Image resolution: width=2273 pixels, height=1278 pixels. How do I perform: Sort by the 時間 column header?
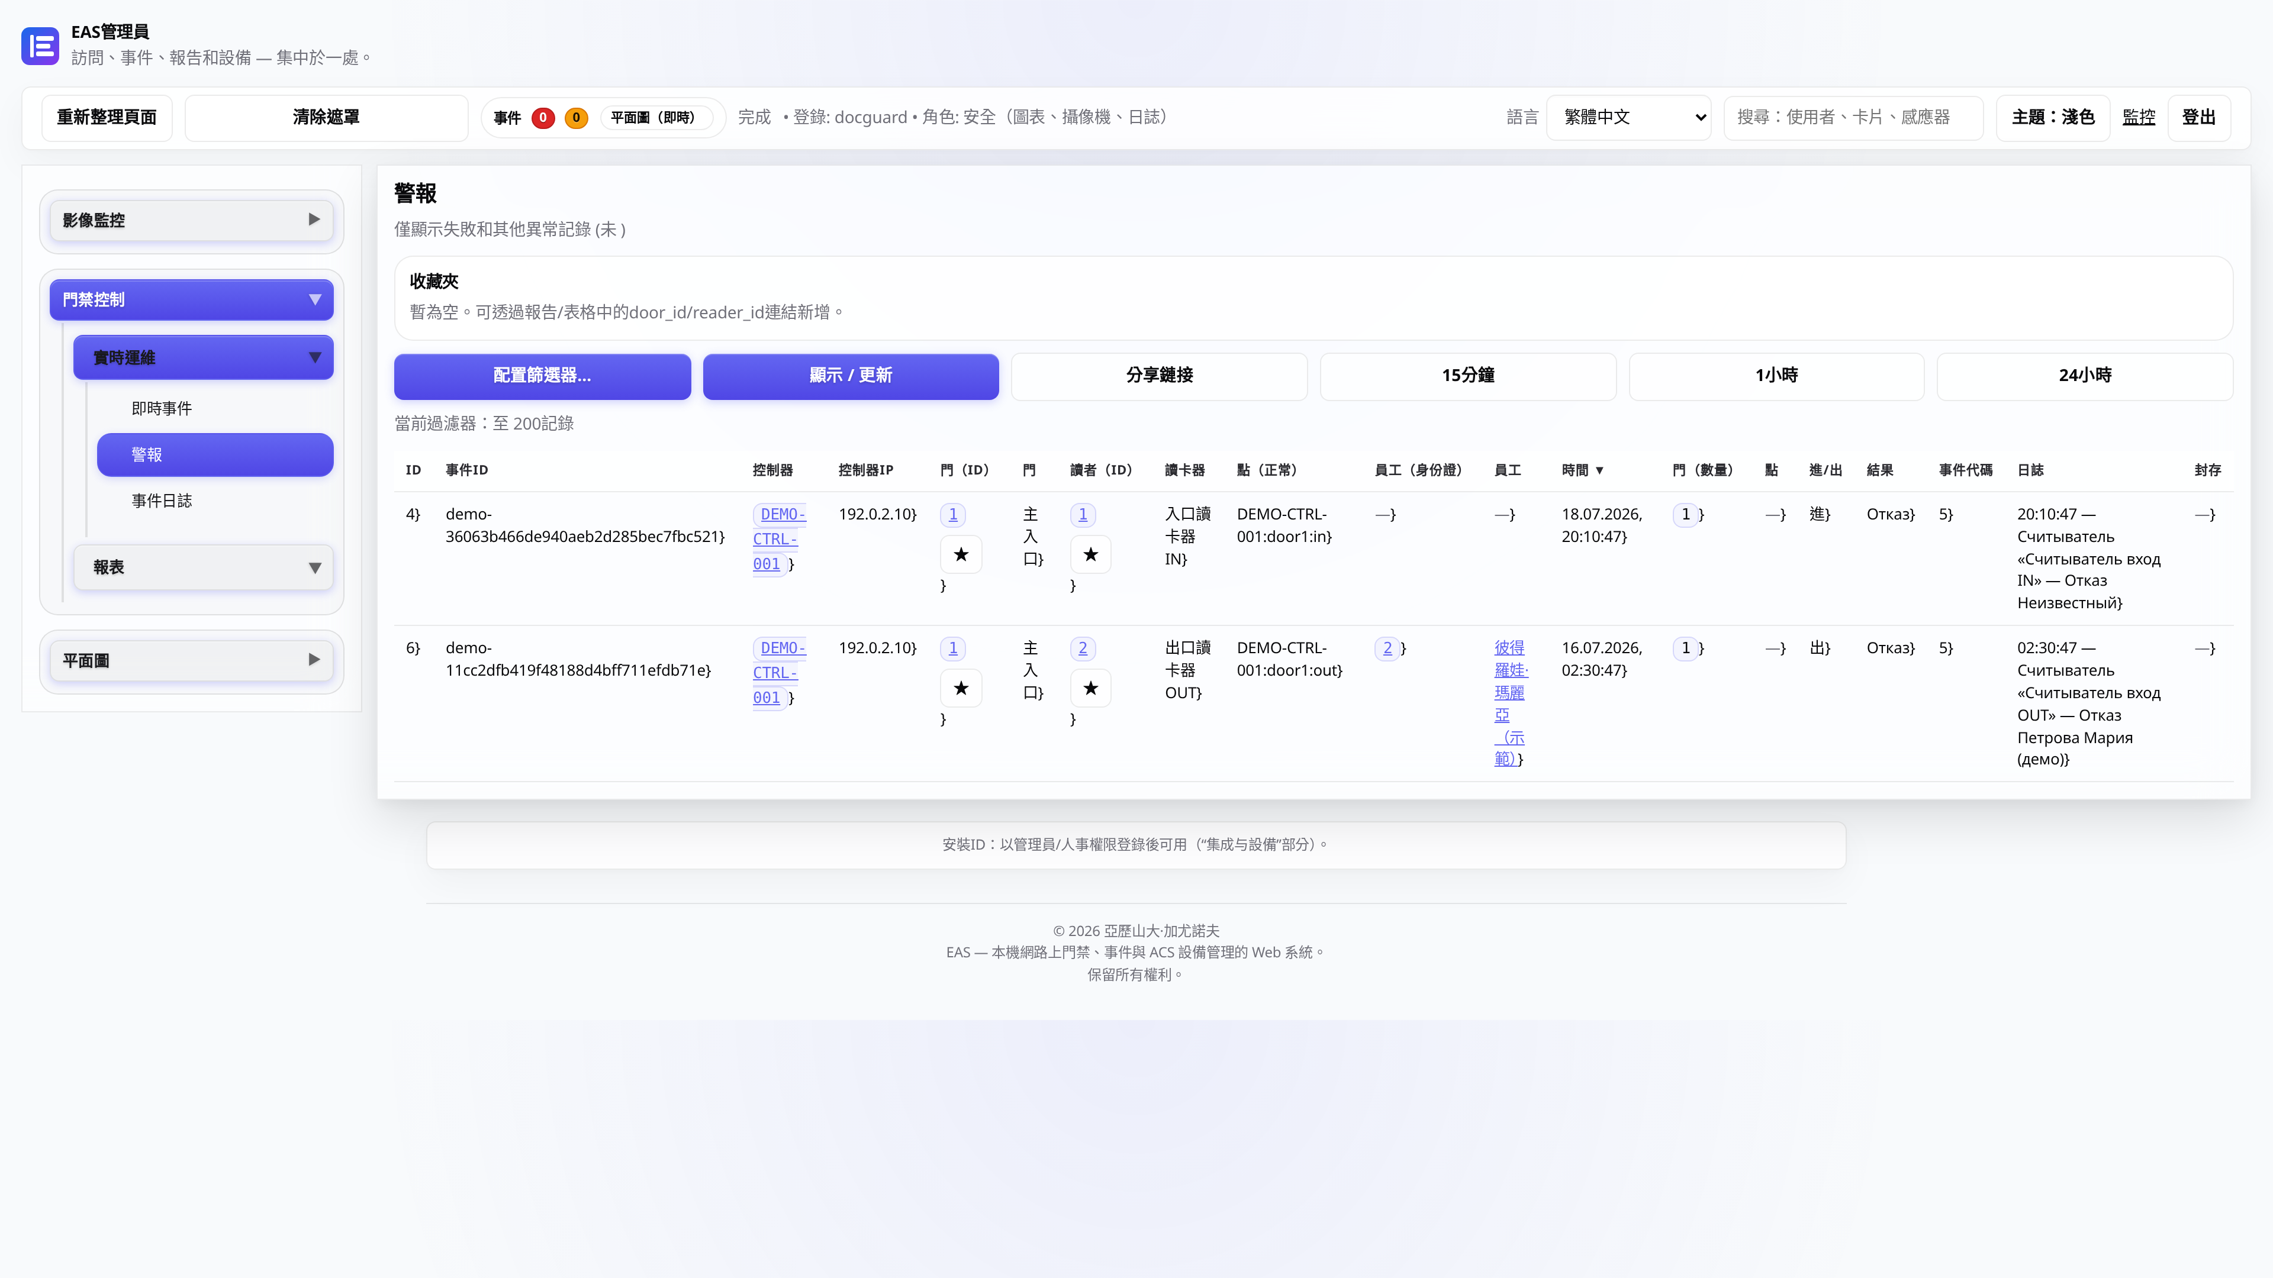[x=1582, y=470]
